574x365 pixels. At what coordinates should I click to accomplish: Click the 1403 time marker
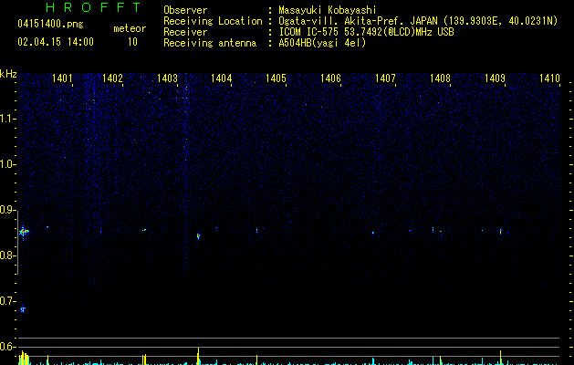tap(167, 78)
